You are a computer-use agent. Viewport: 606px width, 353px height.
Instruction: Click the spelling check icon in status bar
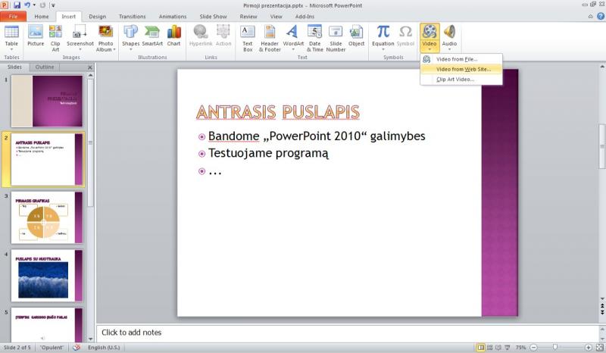(77, 348)
